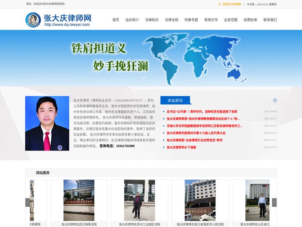The image size is (302, 227).
Task: Click the phone icon beside 18361781888
Action: [x=219, y=4]
